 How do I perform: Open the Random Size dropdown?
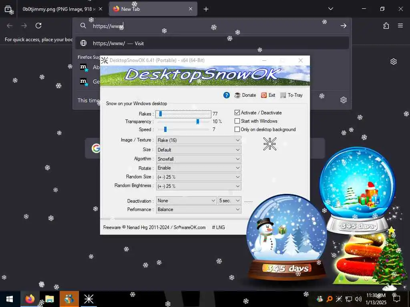coord(199,177)
